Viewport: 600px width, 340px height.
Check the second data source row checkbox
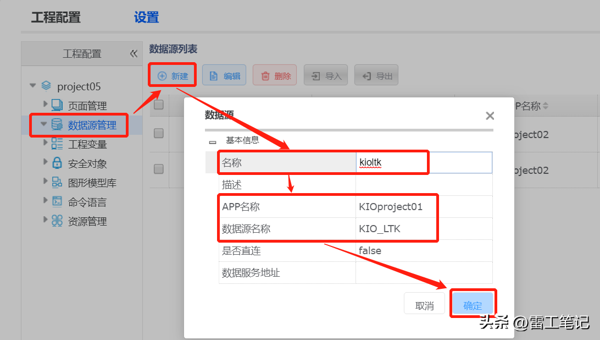click(x=159, y=169)
